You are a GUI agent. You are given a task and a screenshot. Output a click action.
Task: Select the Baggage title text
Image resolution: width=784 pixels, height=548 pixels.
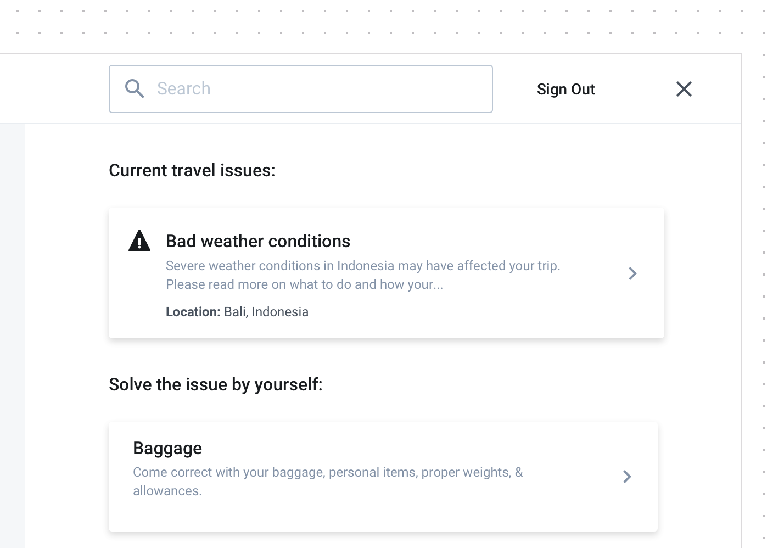point(167,448)
